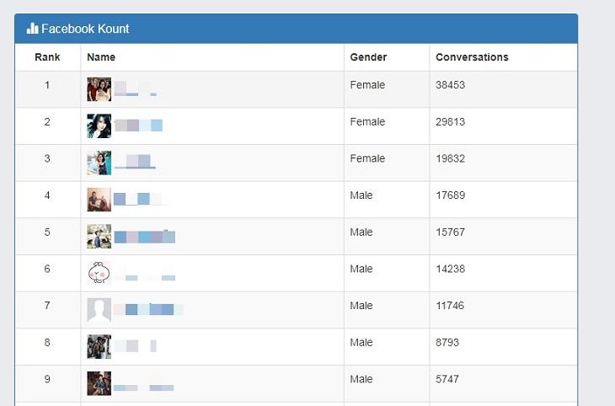Open the profile photo in rank 9 row
Screen dimensions: 615x406
pos(99,383)
